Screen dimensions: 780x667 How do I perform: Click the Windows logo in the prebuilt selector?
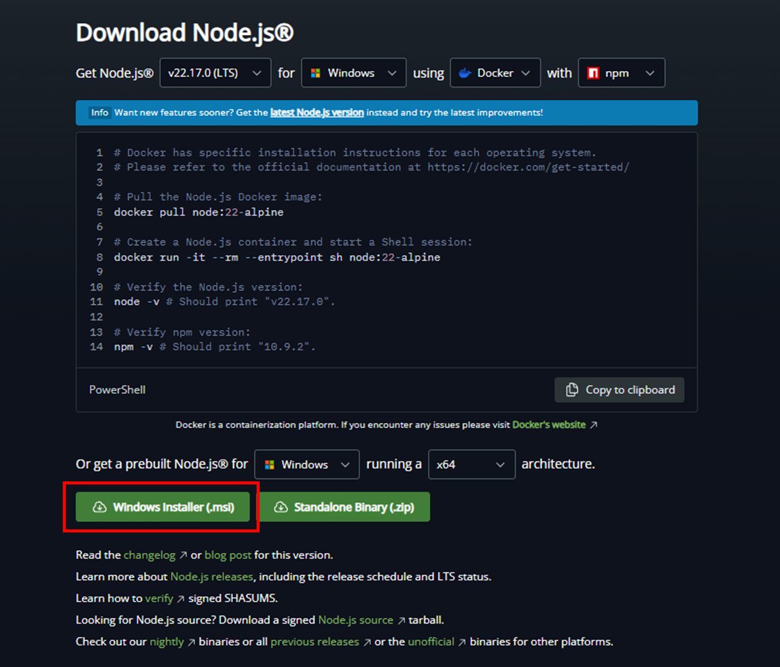click(269, 465)
